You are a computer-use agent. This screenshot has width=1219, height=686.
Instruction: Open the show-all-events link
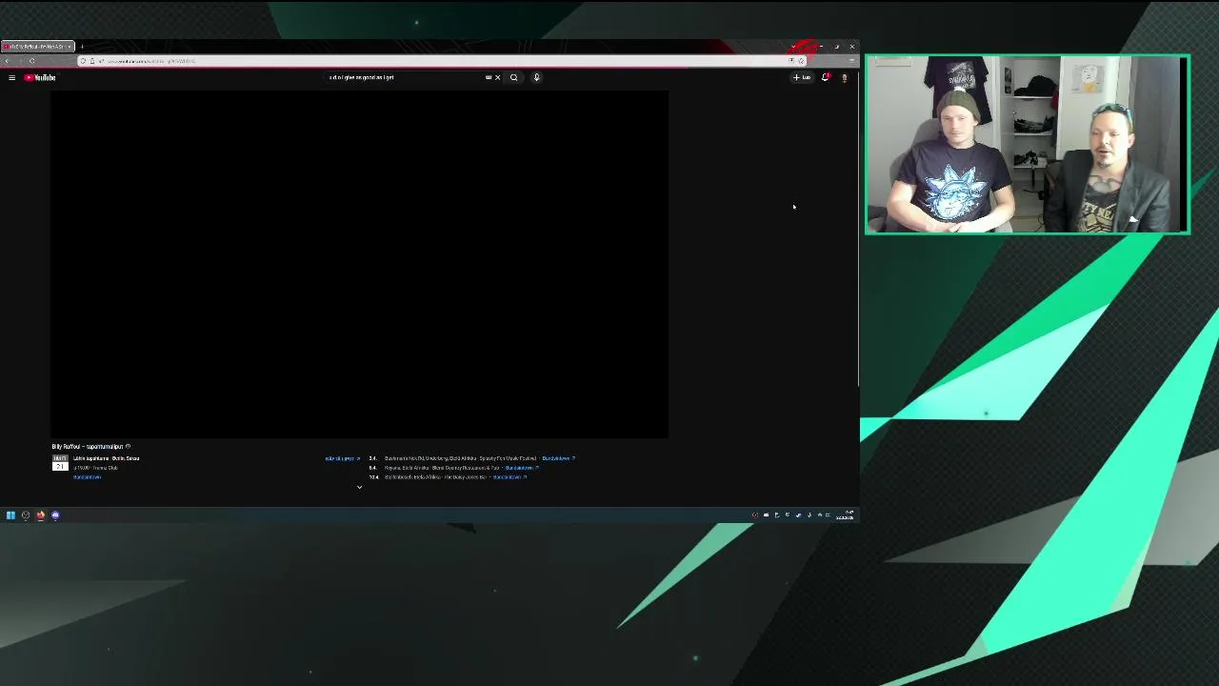click(x=342, y=458)
